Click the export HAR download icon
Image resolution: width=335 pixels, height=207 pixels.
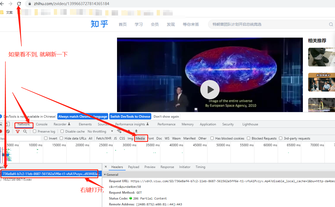(136, 131)
